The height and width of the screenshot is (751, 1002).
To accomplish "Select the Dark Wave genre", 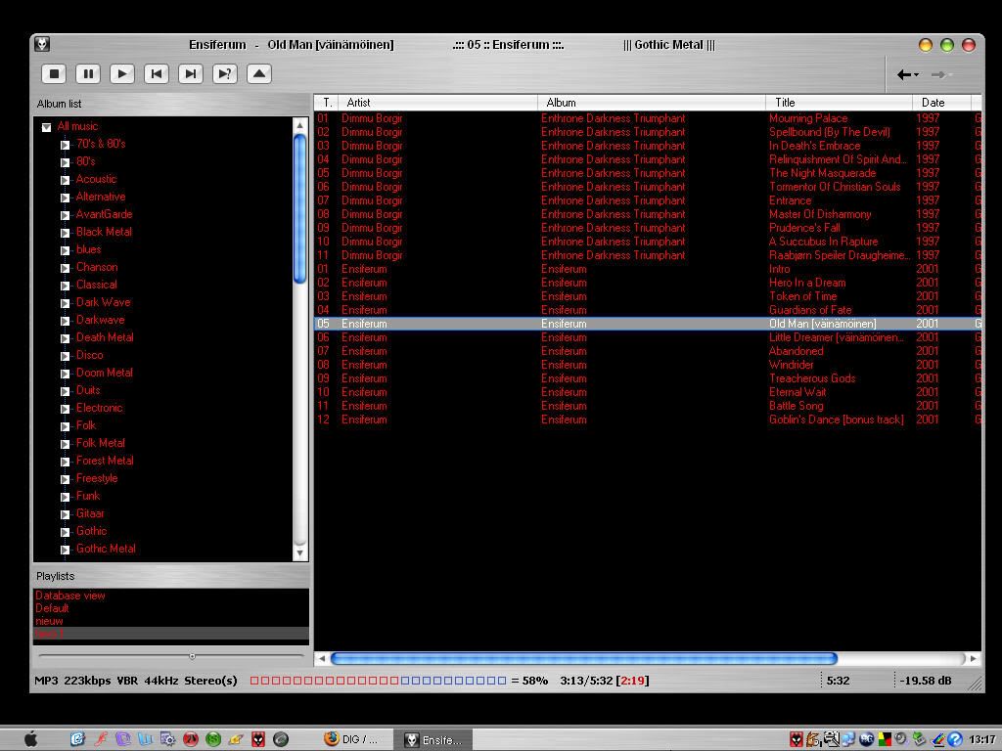I will 103,302.
